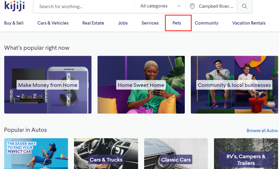Click the location pin icon
Viewport: 279px width, 169px height.
192,6
